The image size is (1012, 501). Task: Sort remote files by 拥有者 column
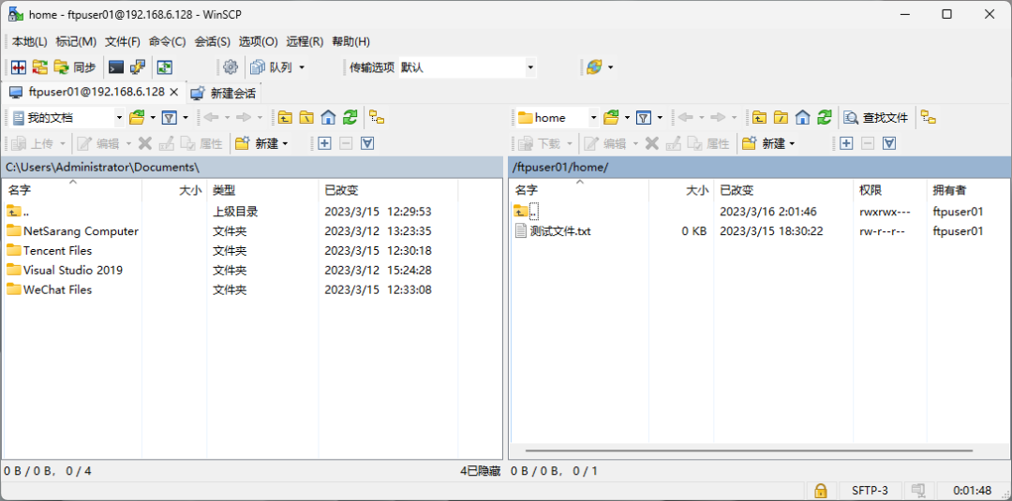coord(968,190)
